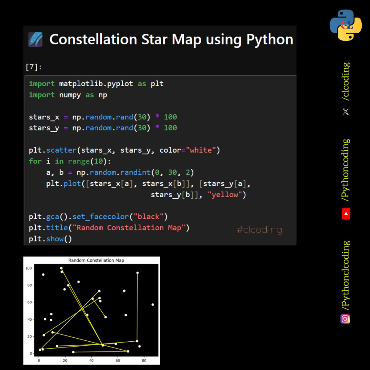Click the red YouTube play icon
This screenshot has height=370, width=370.
tap(346, 213)
